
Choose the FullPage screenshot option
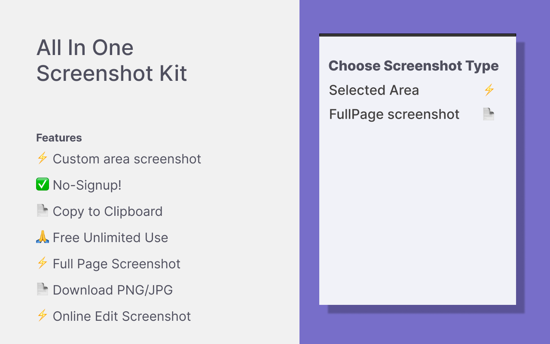tap(394, 114)
